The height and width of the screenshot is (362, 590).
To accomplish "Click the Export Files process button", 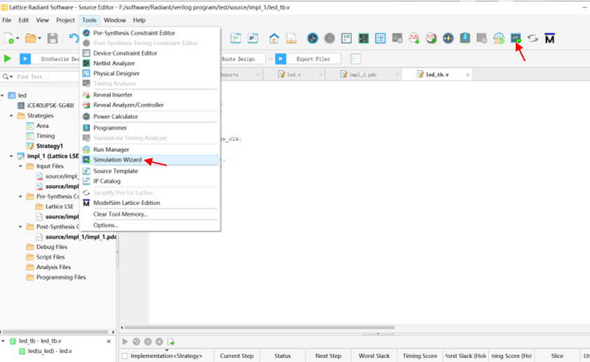I will 308,59.
